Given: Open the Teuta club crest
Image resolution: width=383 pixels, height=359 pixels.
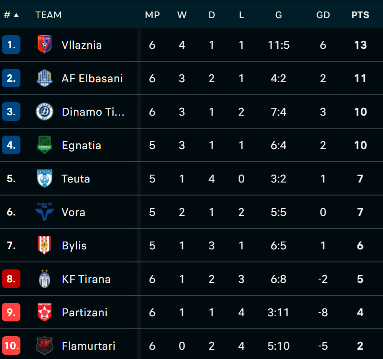Looking at the screenshot, I should [45, 178].
